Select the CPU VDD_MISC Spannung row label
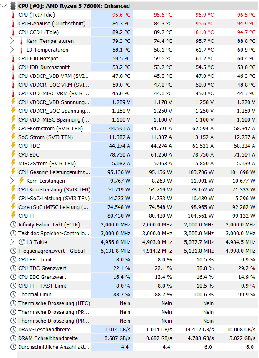This screenshot has height=358, width=259. tap(54, 119)
